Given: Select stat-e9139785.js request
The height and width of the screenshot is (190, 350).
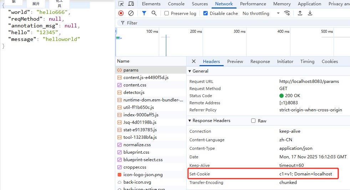Looking at the screenshot, I should [151, 130].
